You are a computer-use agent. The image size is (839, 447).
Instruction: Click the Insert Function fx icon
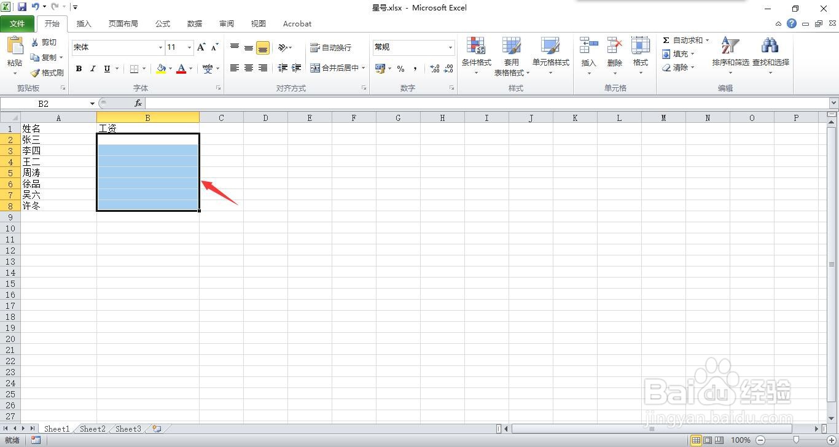click(x=138, y=103)
